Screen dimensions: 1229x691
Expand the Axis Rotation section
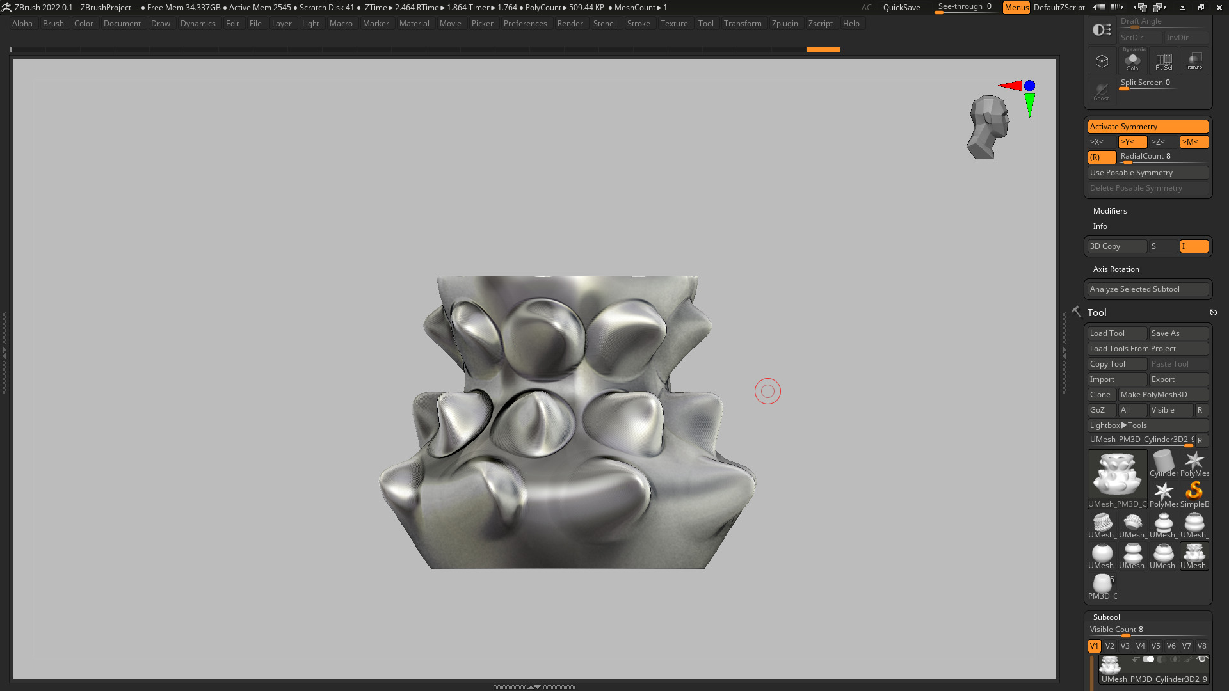pyautogui.click(x=1116, y=269)
